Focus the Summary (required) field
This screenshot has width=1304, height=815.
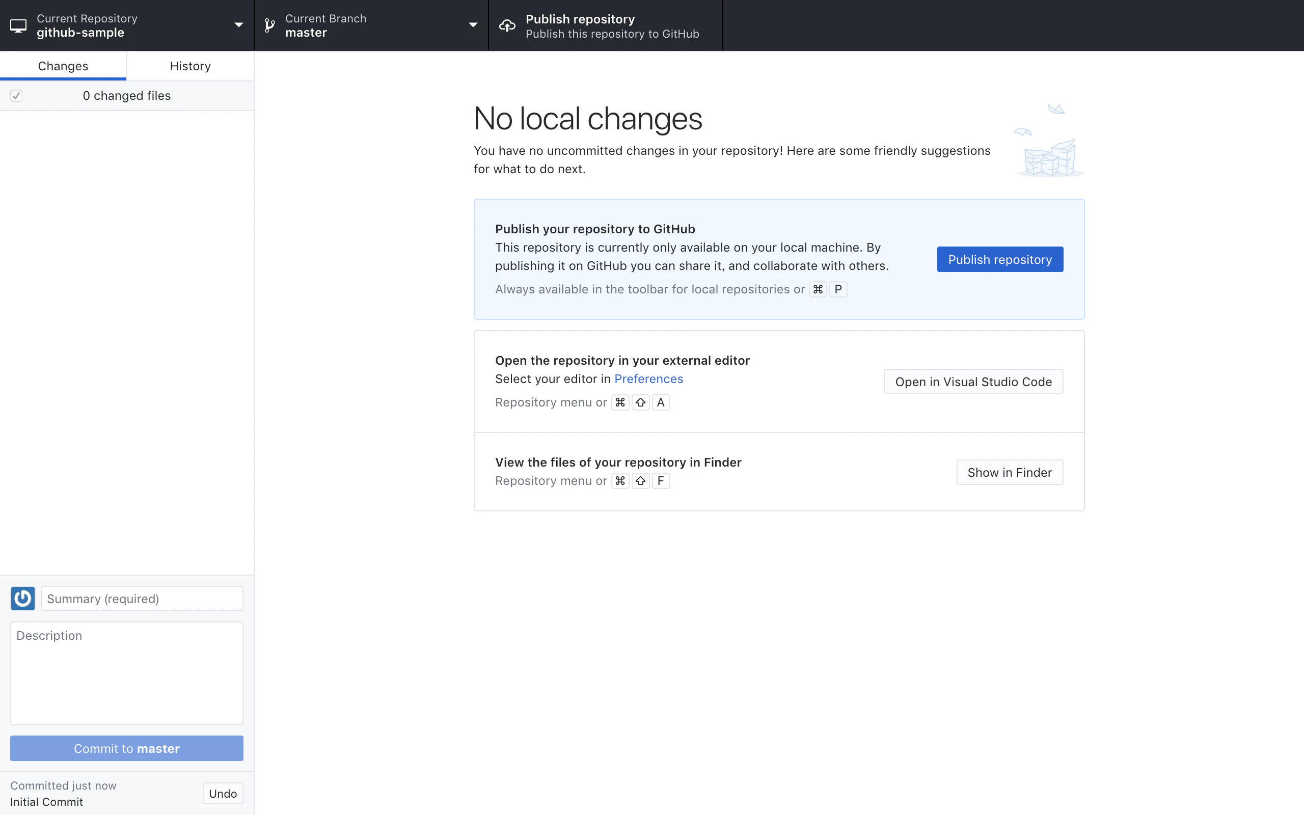click(142, 599)
